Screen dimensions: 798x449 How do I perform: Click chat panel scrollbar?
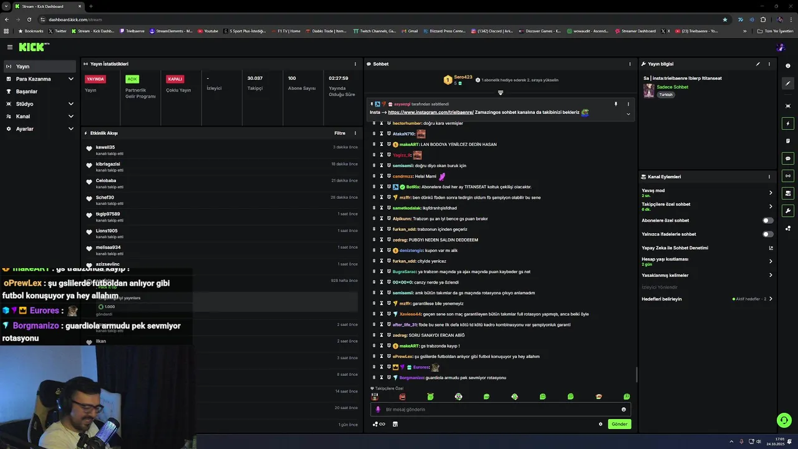click(637, 375)
